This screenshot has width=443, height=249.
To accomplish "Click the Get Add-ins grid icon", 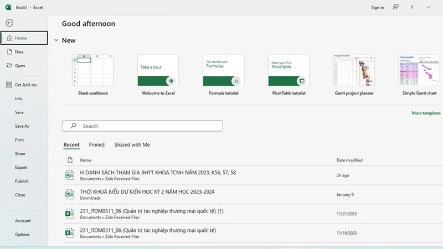I will click(9, 85).
